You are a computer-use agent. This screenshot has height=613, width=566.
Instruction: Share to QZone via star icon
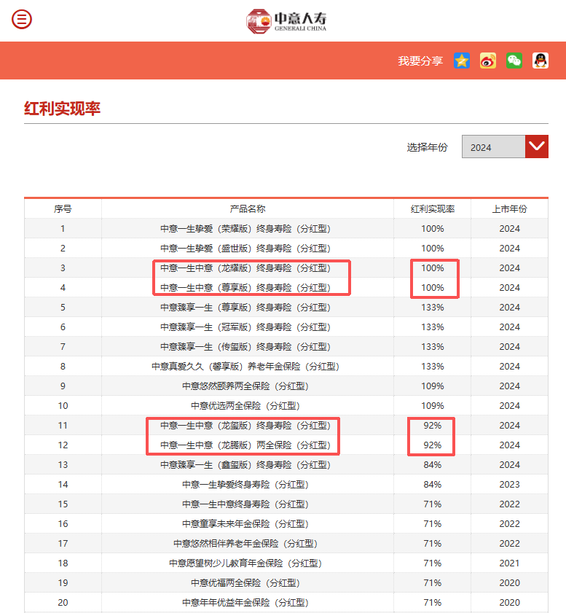(462, 60)
